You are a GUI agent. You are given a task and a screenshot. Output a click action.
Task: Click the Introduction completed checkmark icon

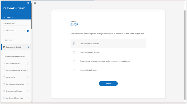tap(28, 31)
